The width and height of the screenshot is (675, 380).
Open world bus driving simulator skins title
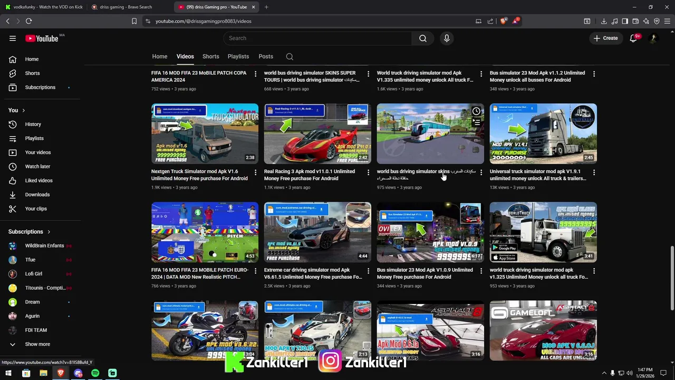tap(426, 175)
